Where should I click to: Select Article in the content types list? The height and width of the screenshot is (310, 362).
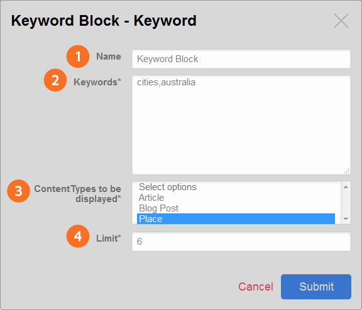[236, 198]
